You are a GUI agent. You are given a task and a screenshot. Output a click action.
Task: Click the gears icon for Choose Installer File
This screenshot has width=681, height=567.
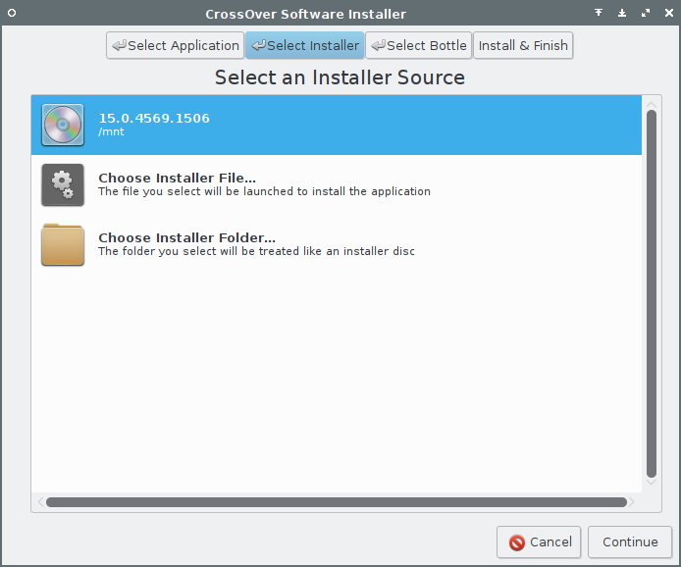point(63,184)
